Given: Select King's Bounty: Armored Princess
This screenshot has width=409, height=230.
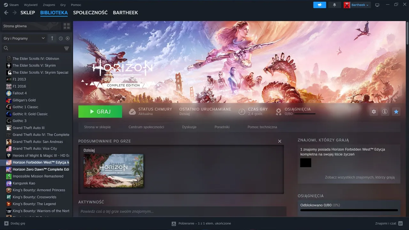Looking at the screenshot, I should 39,190.
